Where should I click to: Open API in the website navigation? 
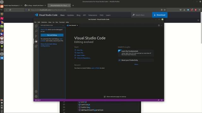84,15
